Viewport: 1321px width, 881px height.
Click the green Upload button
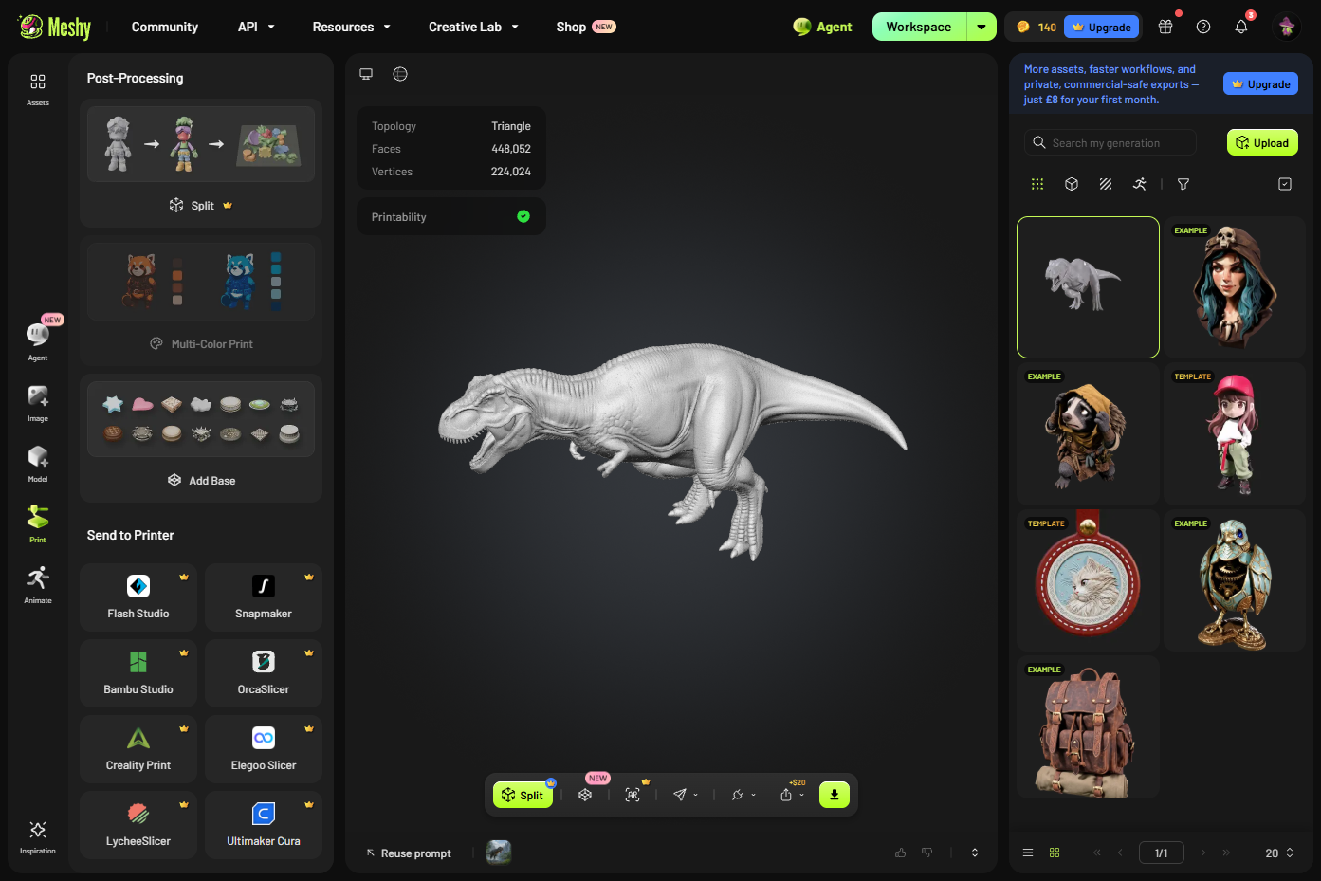[x=1263, y=143]
